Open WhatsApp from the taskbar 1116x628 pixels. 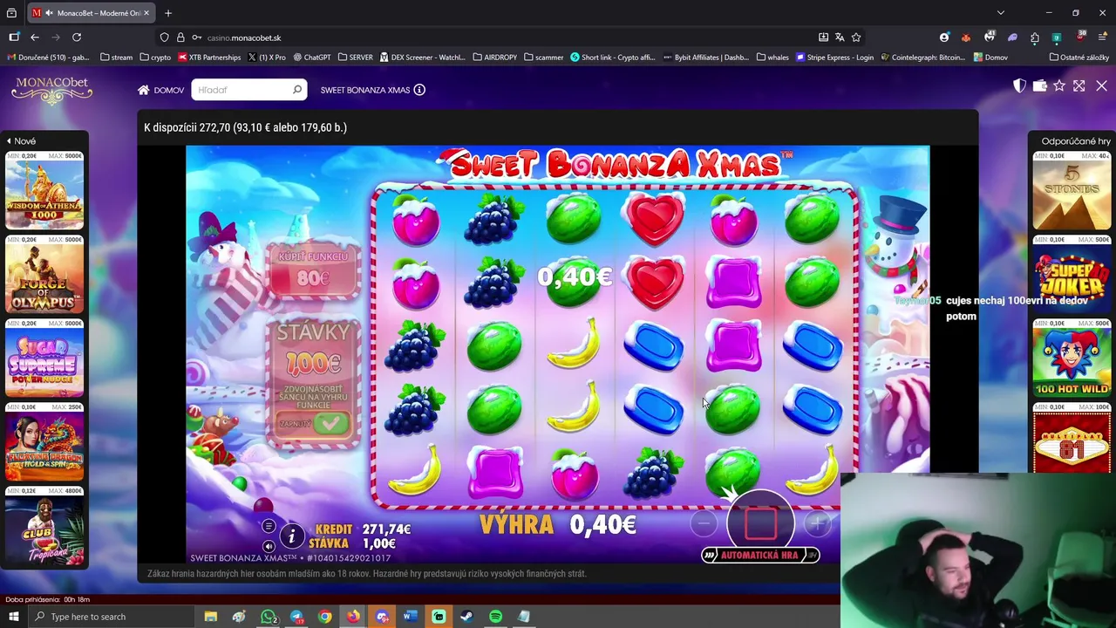coord(269,617)
